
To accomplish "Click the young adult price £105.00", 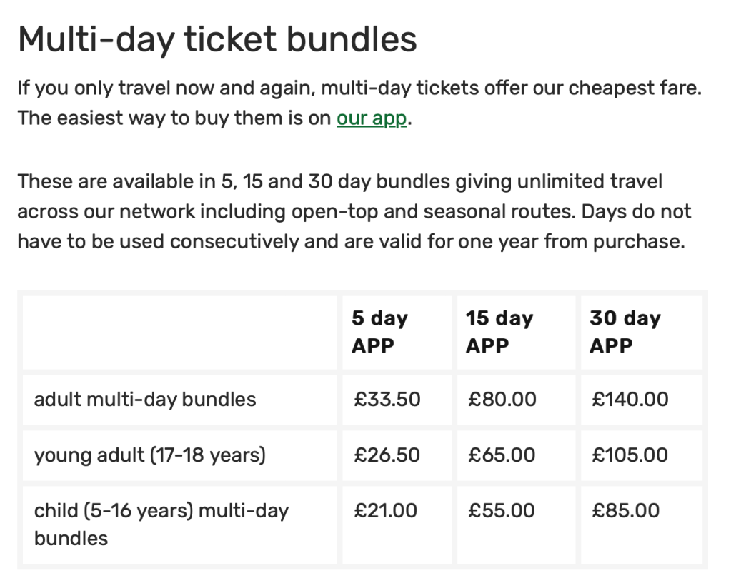I will point(630,455).
